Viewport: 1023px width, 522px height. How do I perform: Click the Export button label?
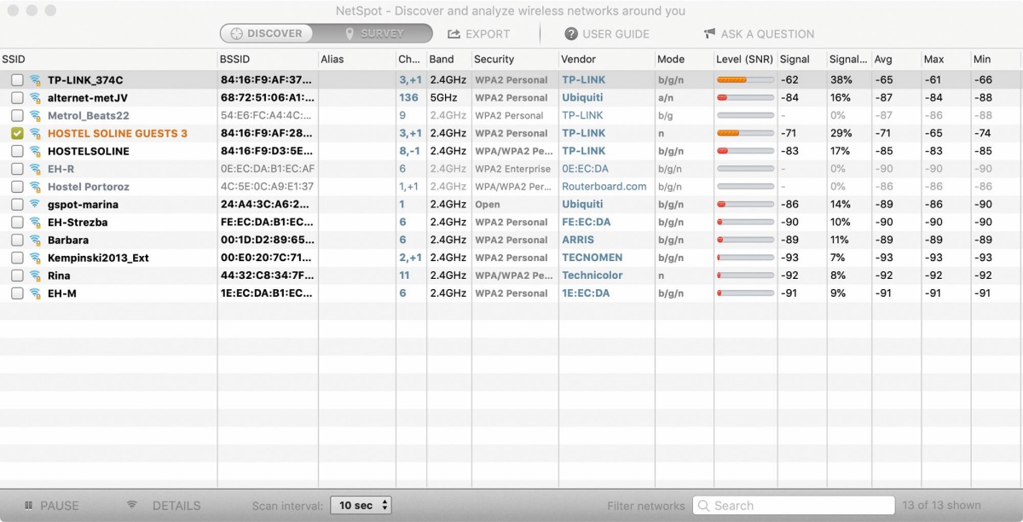pyautogui.click(x=488, y=34)
